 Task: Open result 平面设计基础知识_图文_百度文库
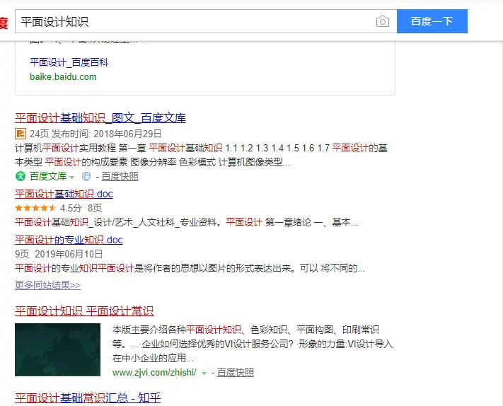coord(100,118)
